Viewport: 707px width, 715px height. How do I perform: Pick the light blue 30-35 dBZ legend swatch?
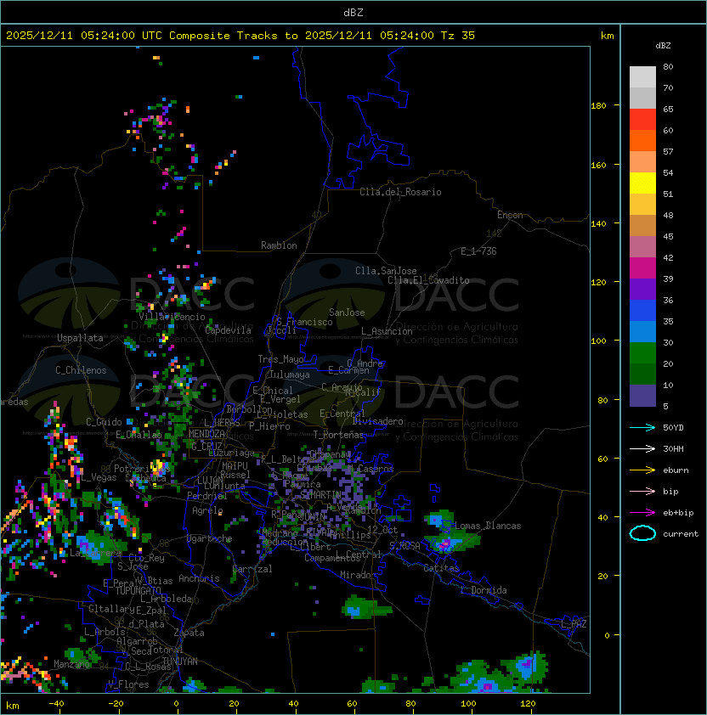[642, 331]
